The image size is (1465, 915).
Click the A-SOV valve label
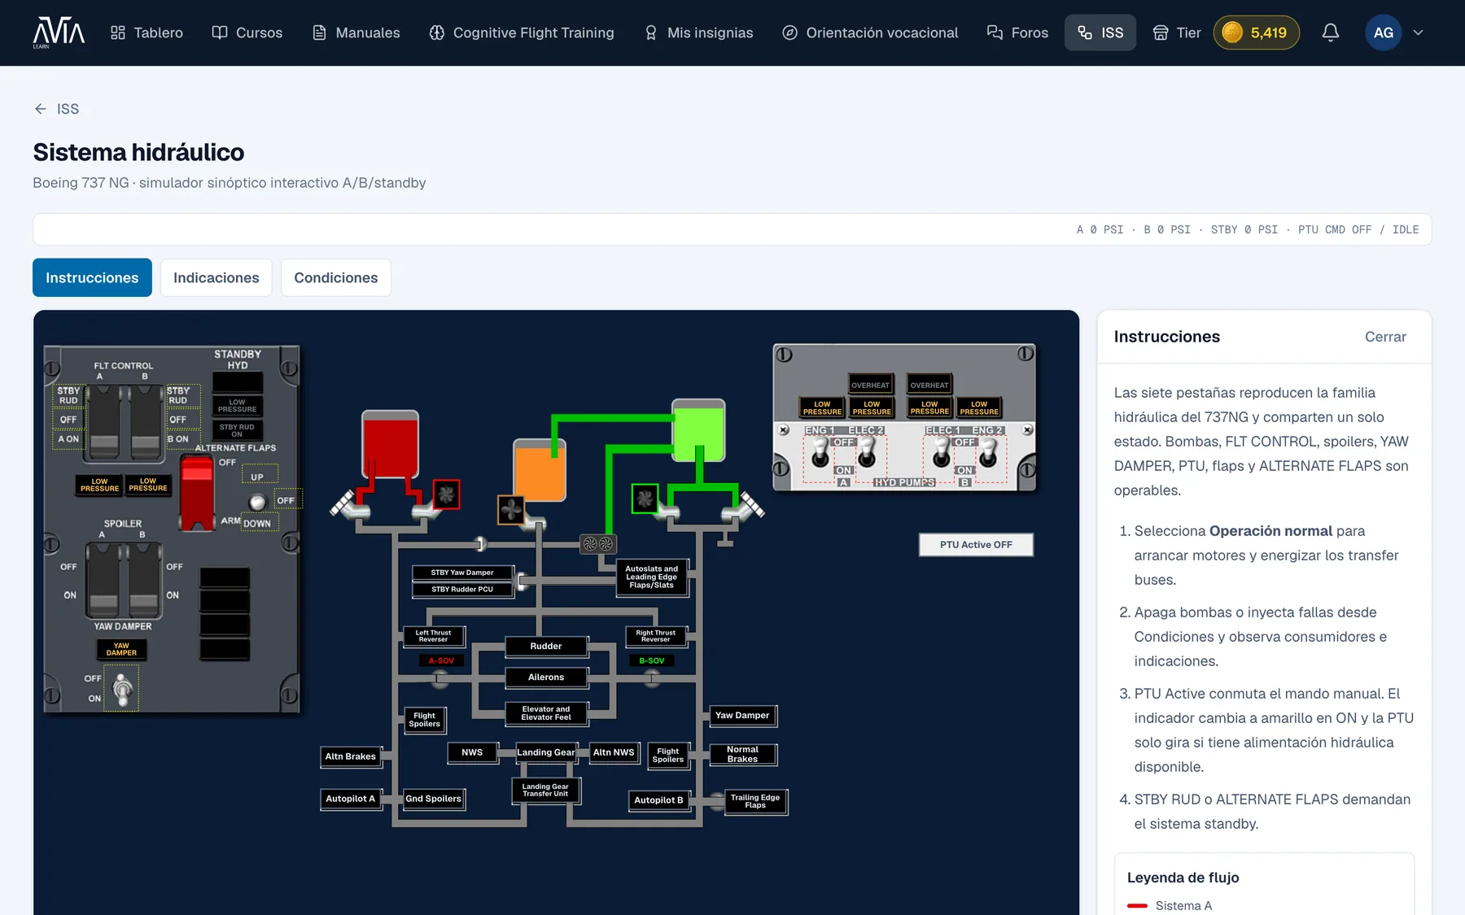pos(441,660)
